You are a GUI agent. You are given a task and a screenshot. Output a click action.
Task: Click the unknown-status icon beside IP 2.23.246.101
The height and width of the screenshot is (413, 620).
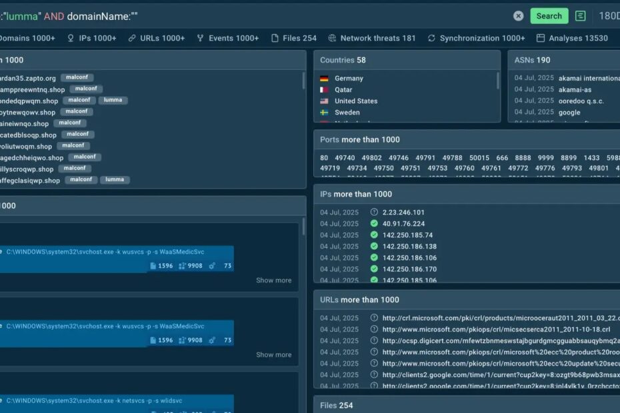pos(374,212)
